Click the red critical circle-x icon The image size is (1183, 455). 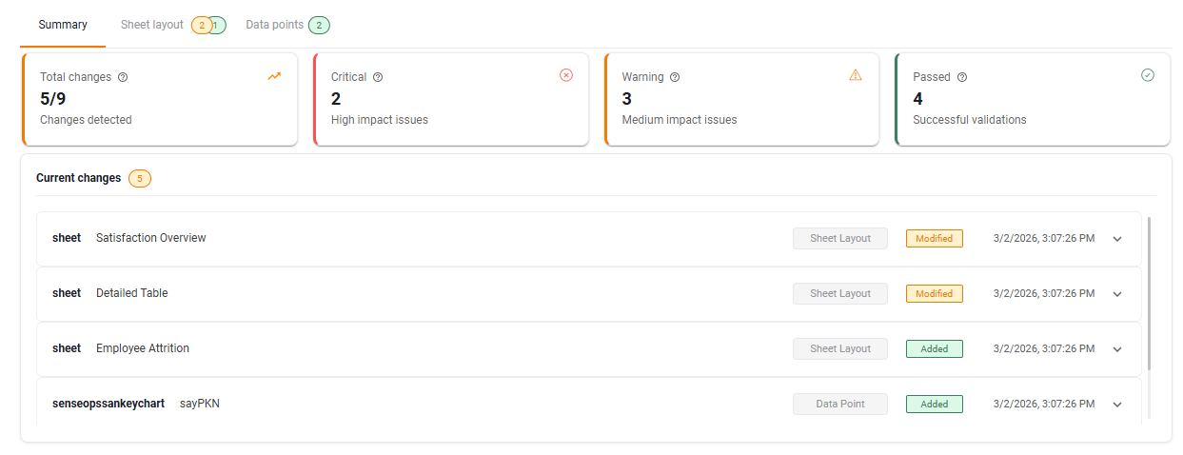pos(566,75)
